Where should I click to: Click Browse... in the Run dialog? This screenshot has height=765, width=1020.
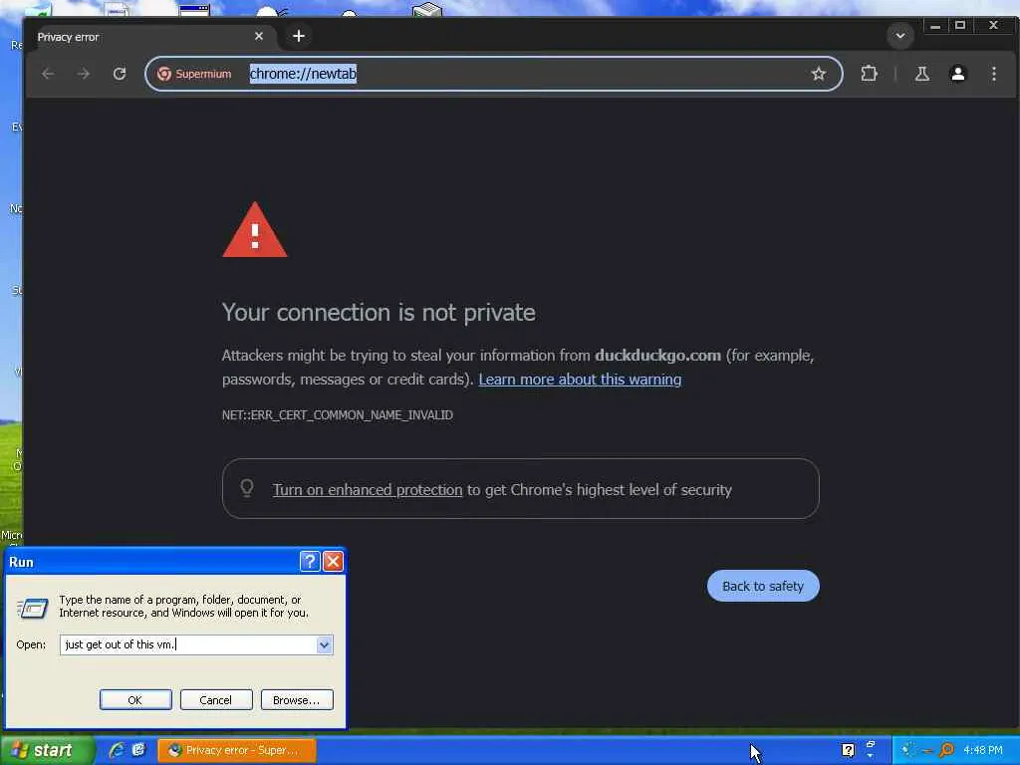point(297,700)
